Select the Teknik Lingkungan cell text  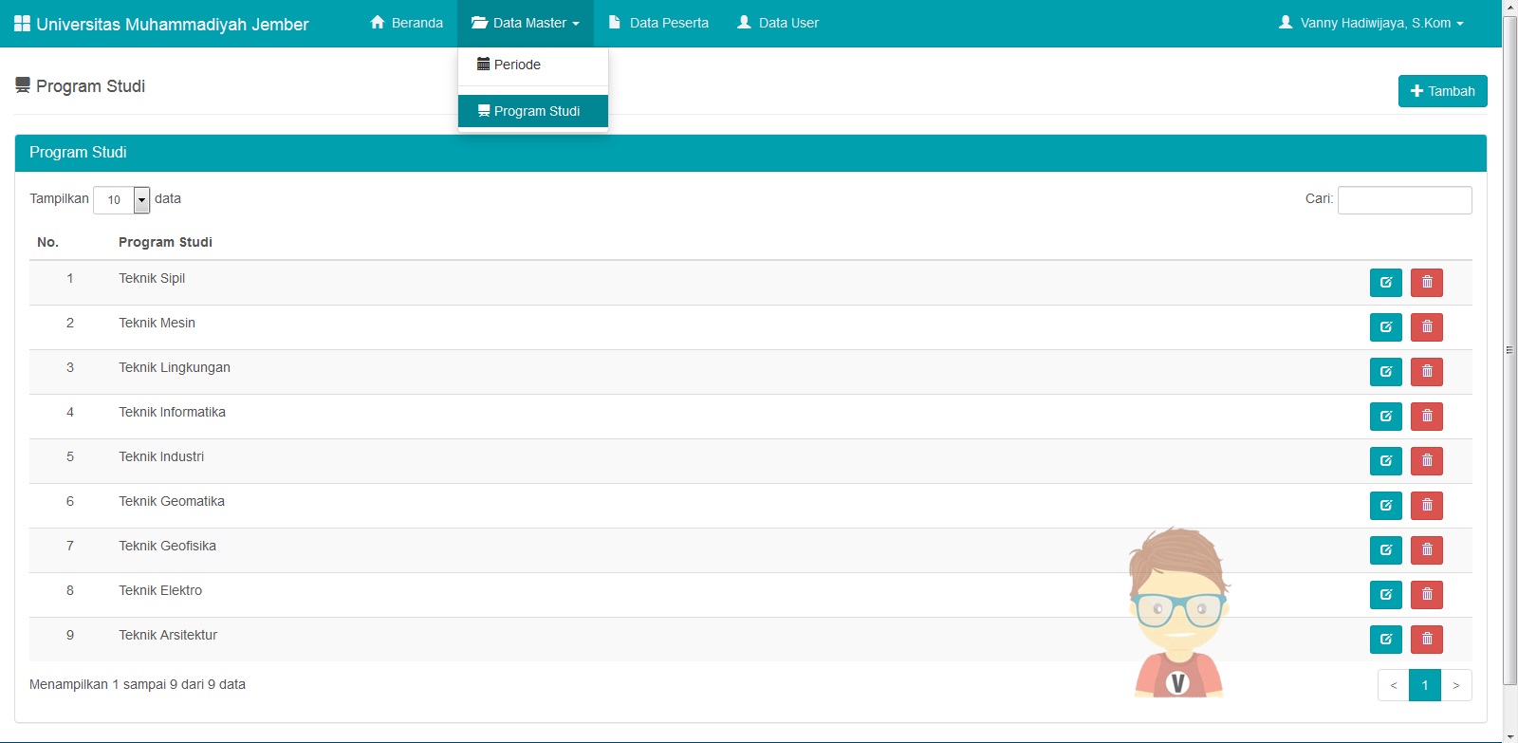point(175,367)
